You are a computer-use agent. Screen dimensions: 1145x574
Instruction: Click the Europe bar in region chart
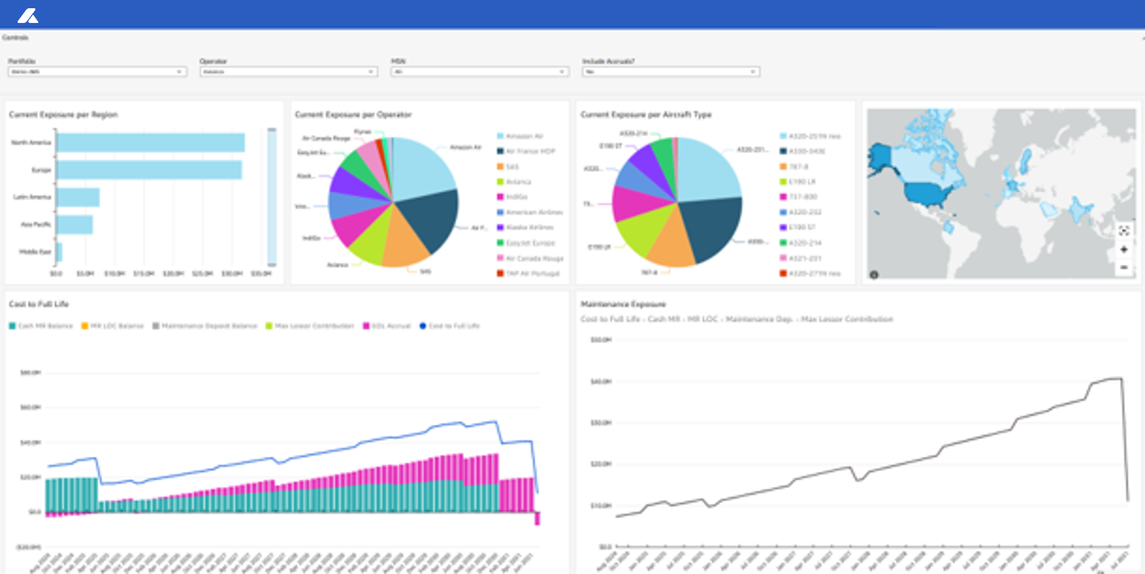tap(149, 170)
